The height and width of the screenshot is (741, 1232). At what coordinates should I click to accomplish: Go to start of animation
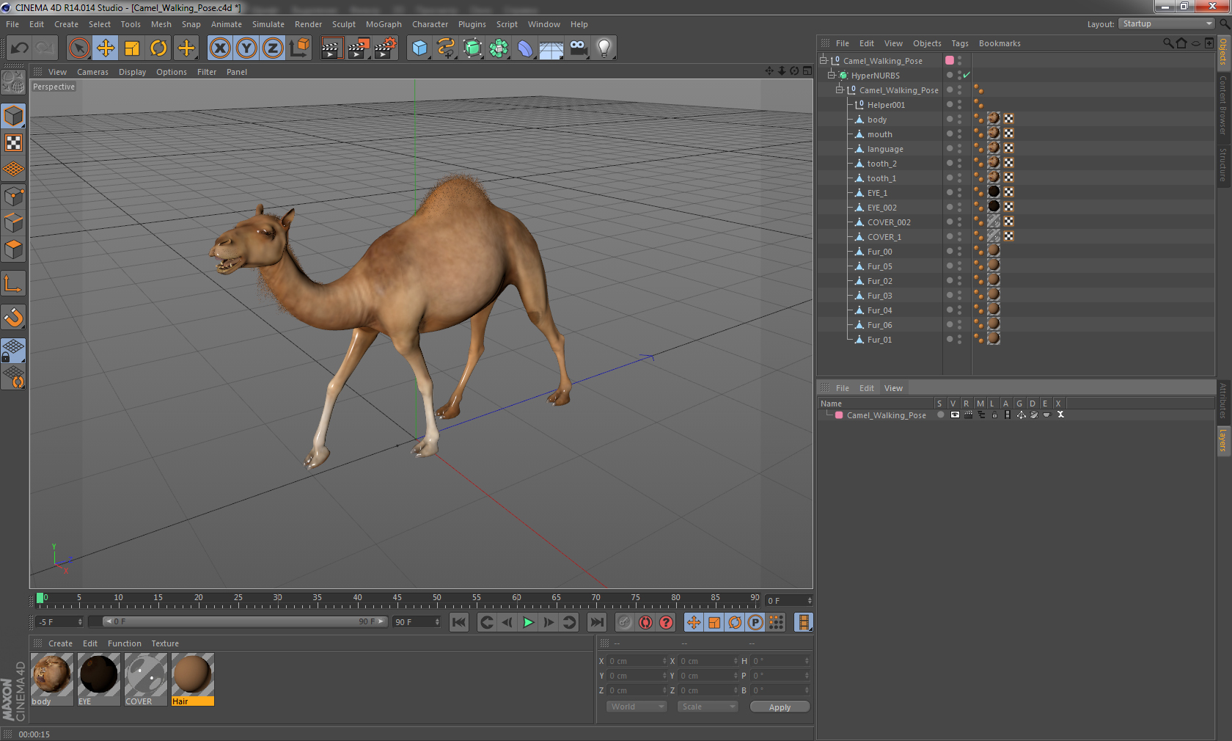pos(459,622)
